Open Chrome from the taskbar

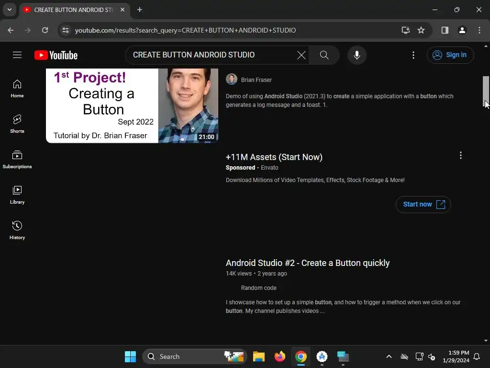[x=301, y=356]
